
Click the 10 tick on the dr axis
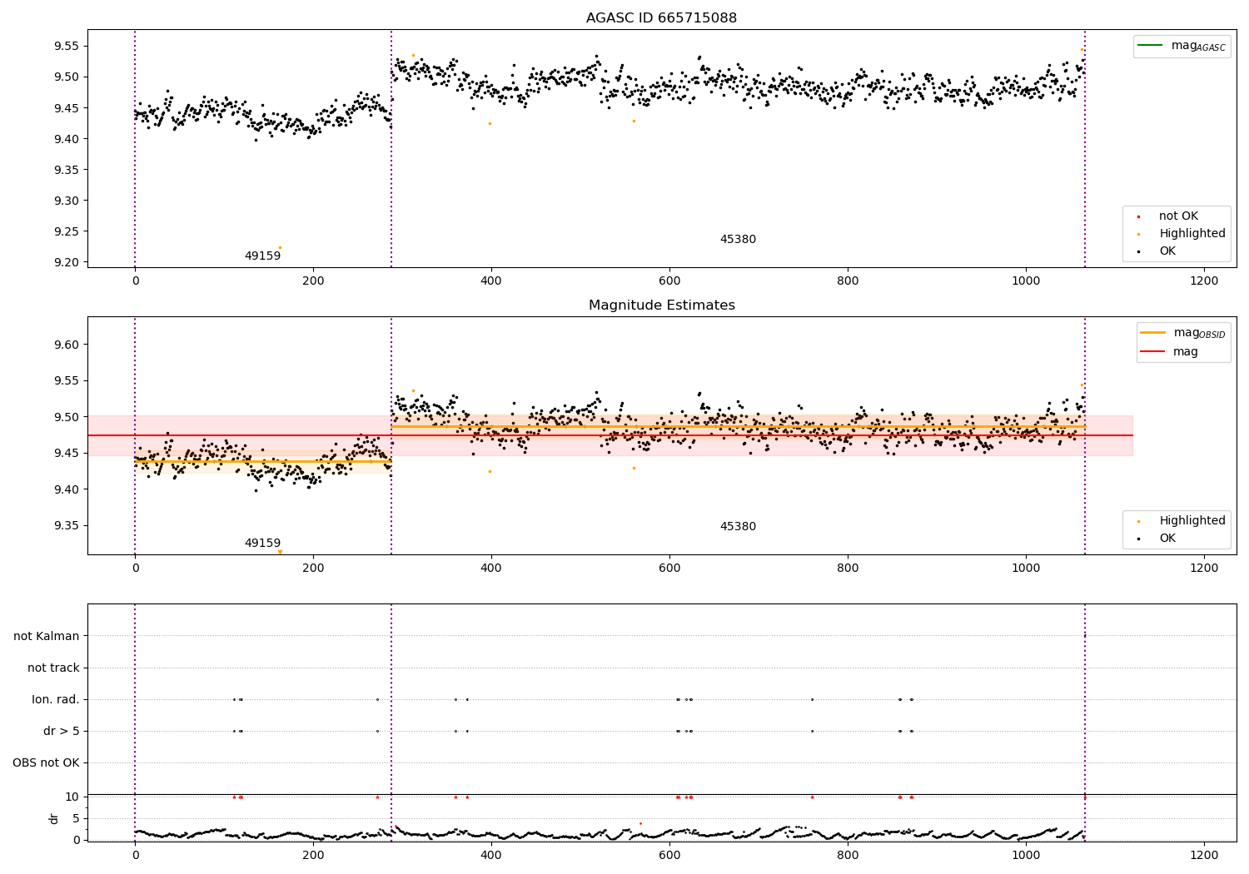click(x=72, y=797)
